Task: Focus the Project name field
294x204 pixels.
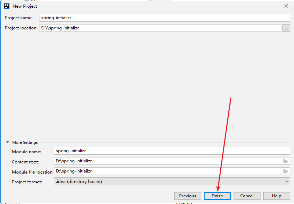Action: coord(164,18)
